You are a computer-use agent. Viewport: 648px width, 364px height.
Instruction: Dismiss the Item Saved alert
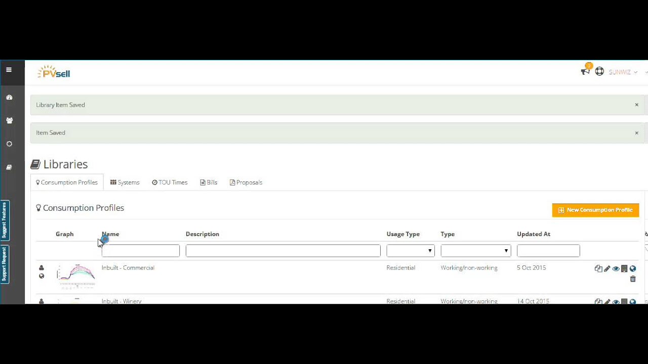coord(636,132)
